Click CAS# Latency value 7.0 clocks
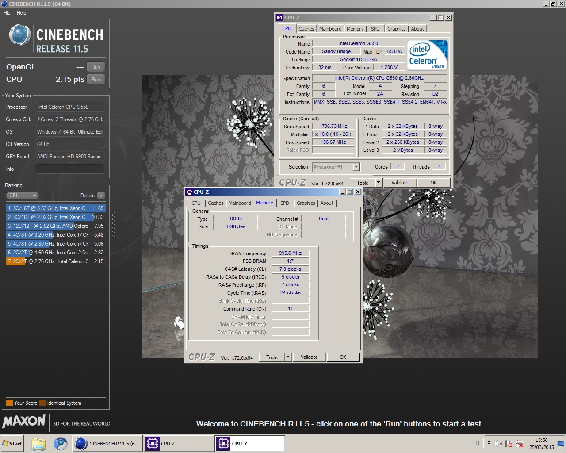 [x=290, y=269]
